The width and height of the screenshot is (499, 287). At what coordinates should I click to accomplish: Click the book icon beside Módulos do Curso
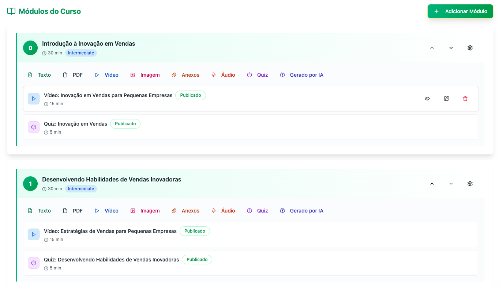click(x=11, y=11)
